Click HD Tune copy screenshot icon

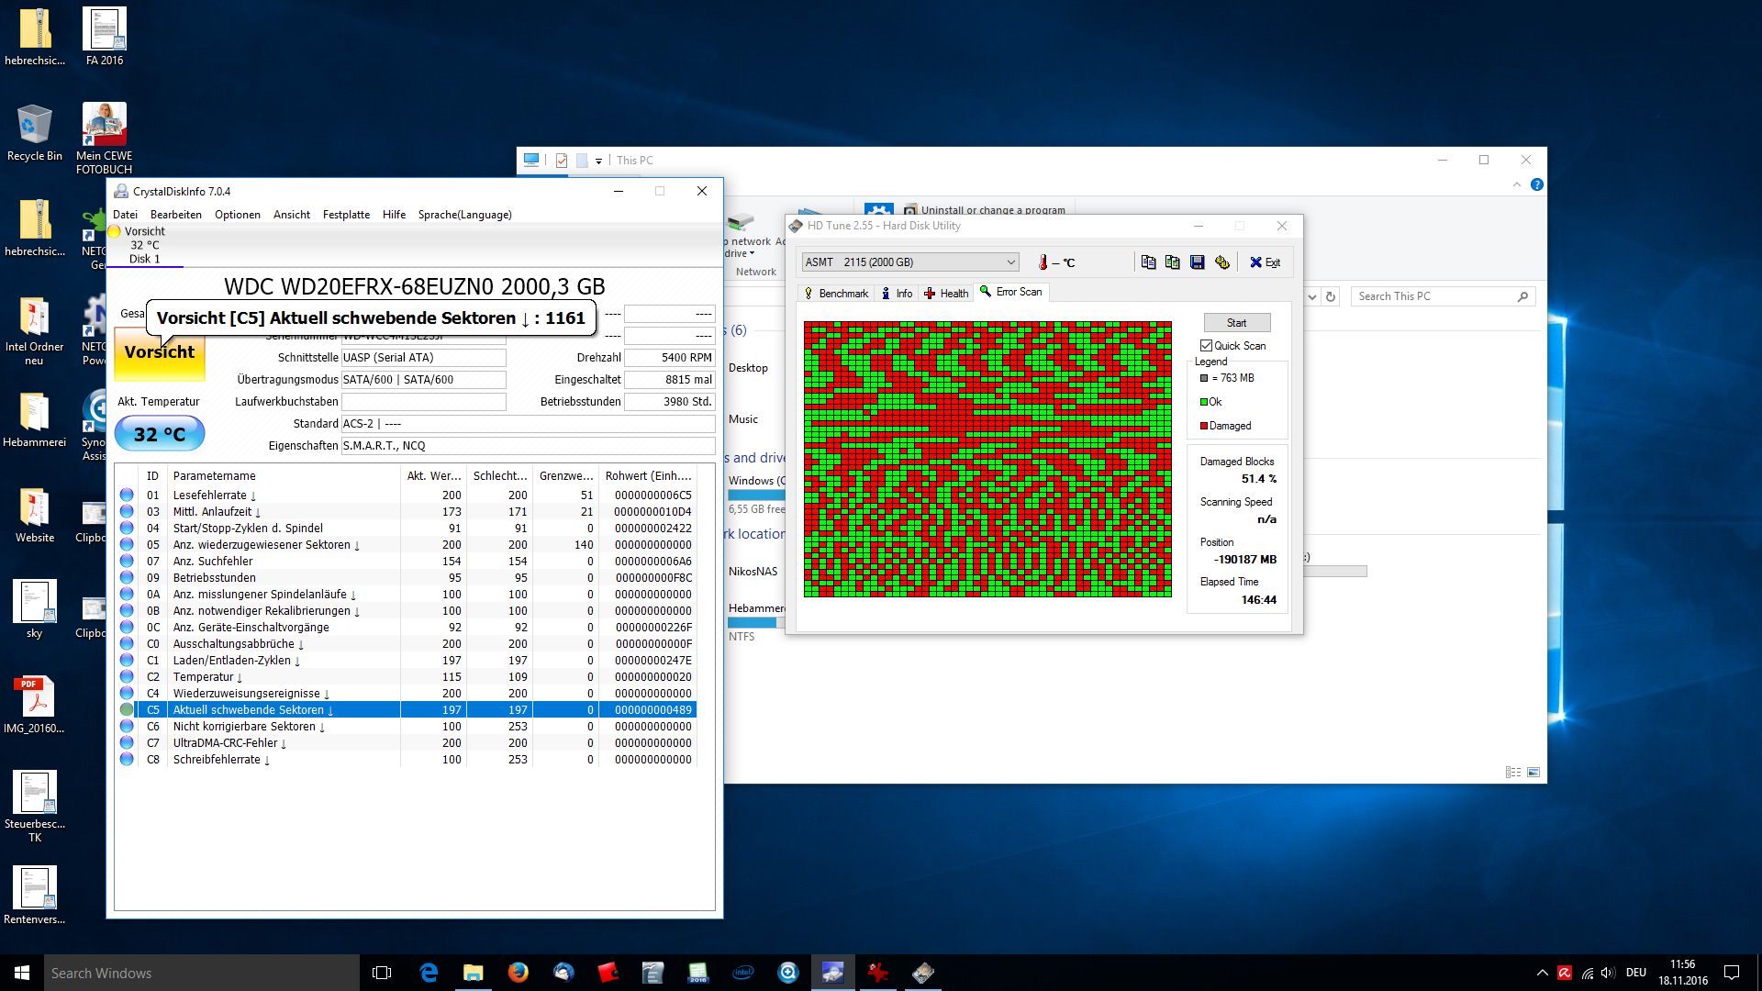(1172, 262)
